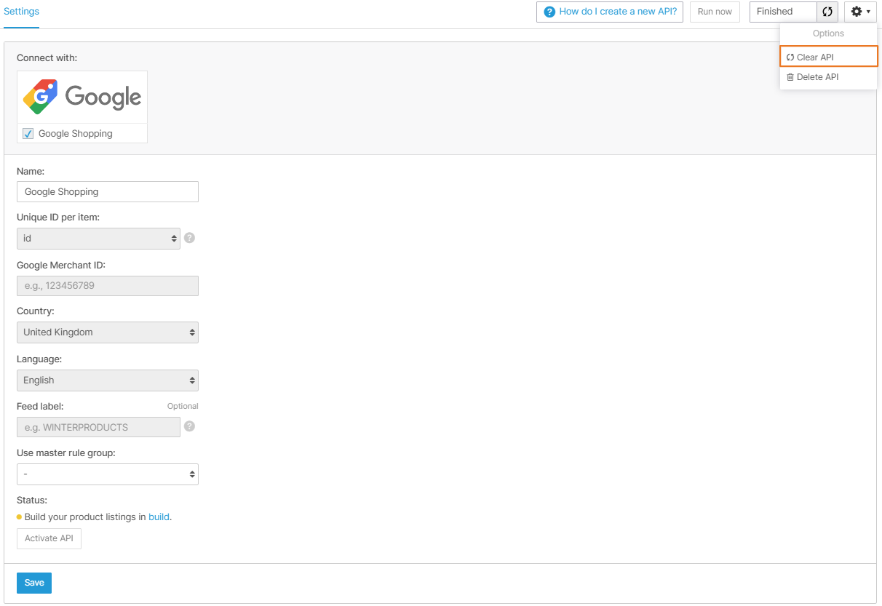Click the Run now button

715,12
